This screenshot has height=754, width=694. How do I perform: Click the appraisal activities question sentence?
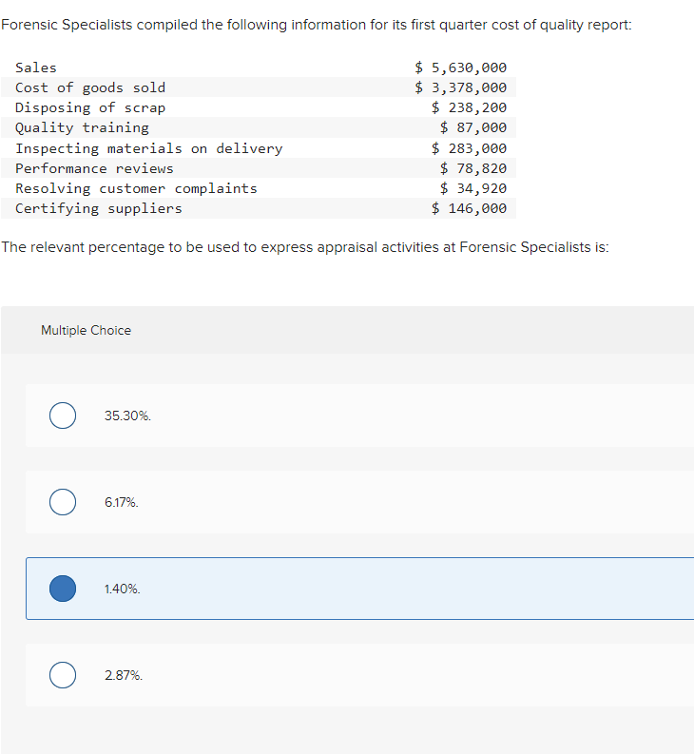[x=305, y=248]
